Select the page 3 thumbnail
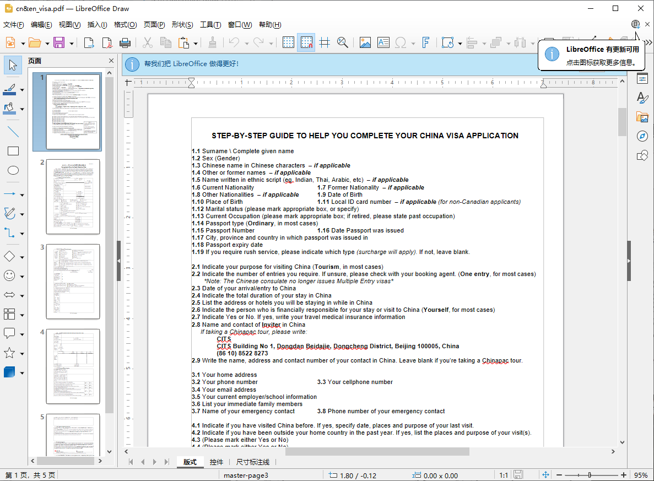 [x=73, y=281]
